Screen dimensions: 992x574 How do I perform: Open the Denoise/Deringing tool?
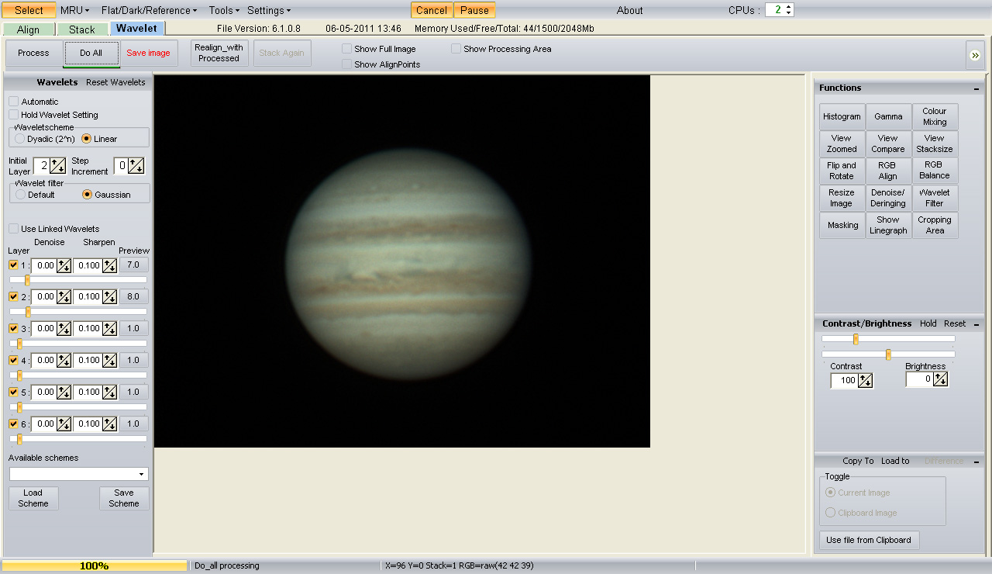(888, 198)
